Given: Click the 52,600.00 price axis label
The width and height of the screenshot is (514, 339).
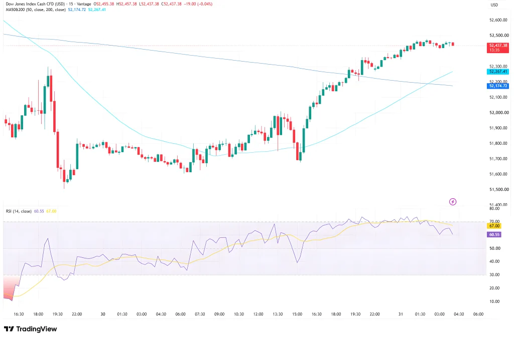Looking at the screenshot, I should point(499,20).
